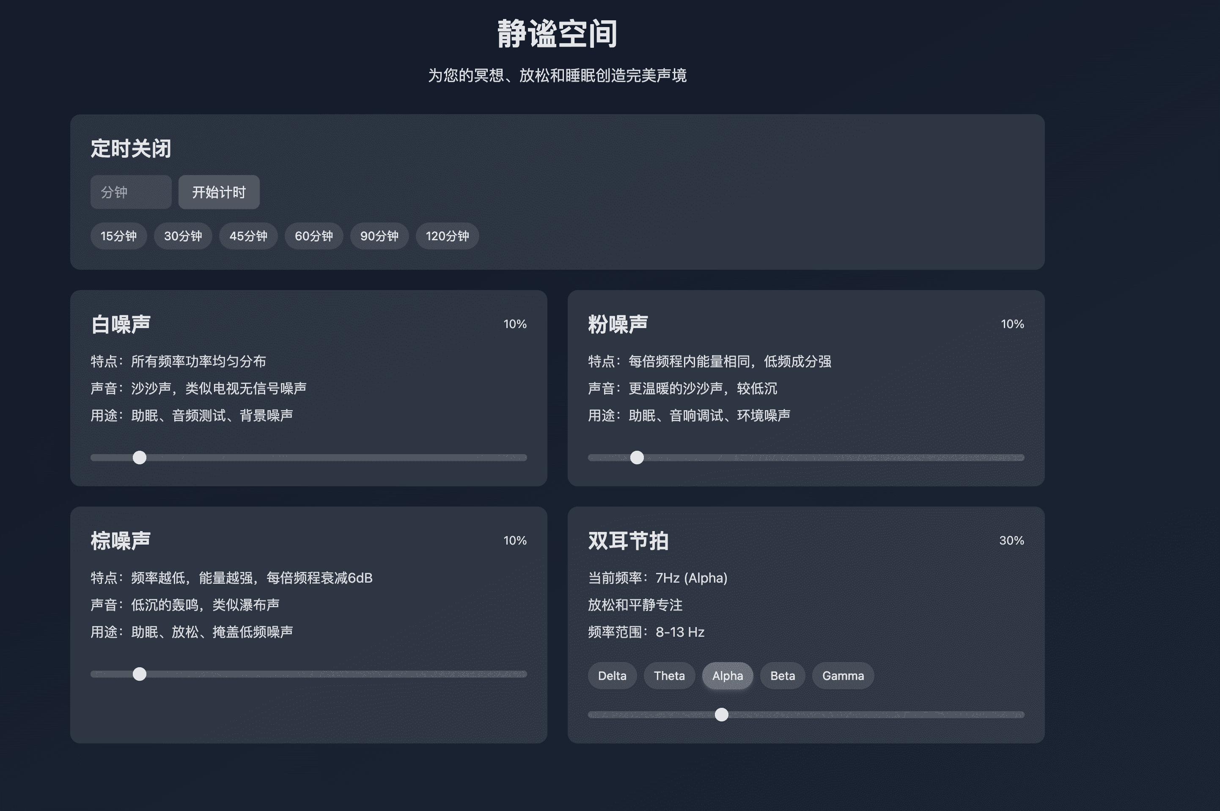Click the 白噪声 volume slider handle
The width and height of the screenshot is (1220, 811).
139,457
